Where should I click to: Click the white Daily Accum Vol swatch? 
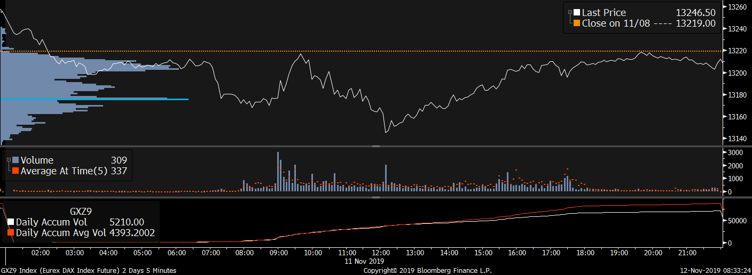click(x=11, y=222)
